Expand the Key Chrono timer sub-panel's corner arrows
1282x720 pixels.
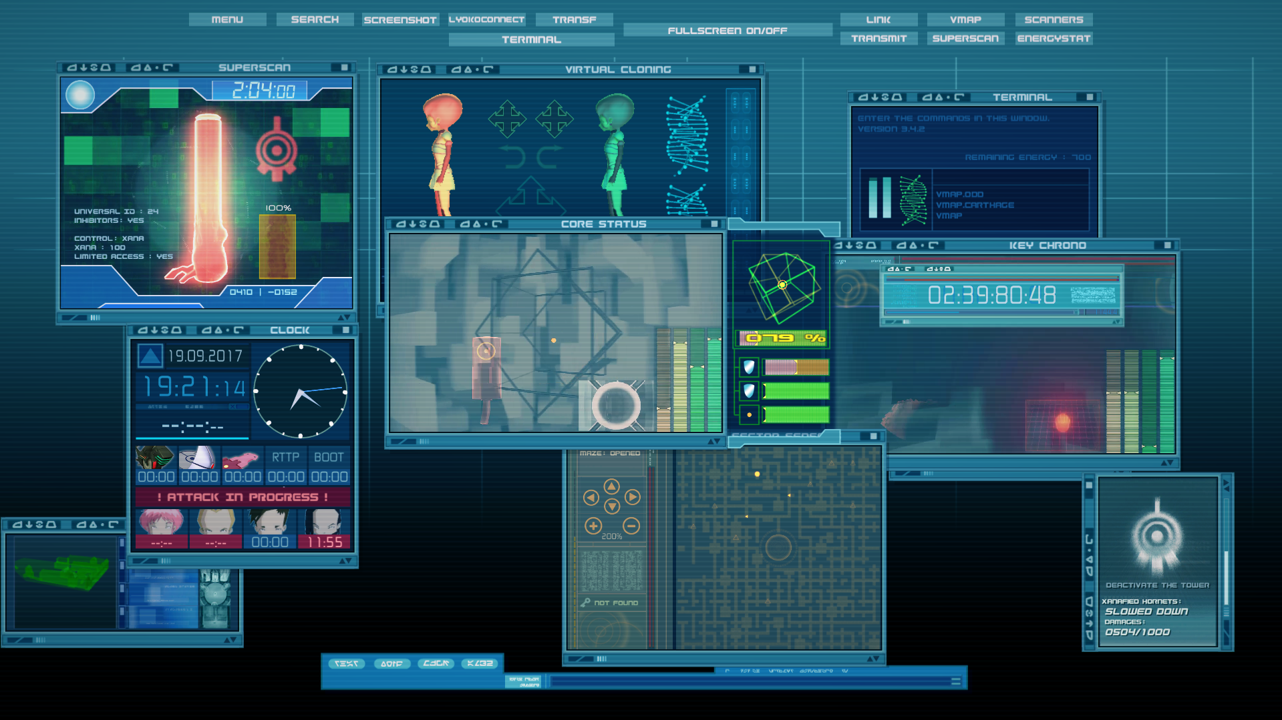point(1116,322)
